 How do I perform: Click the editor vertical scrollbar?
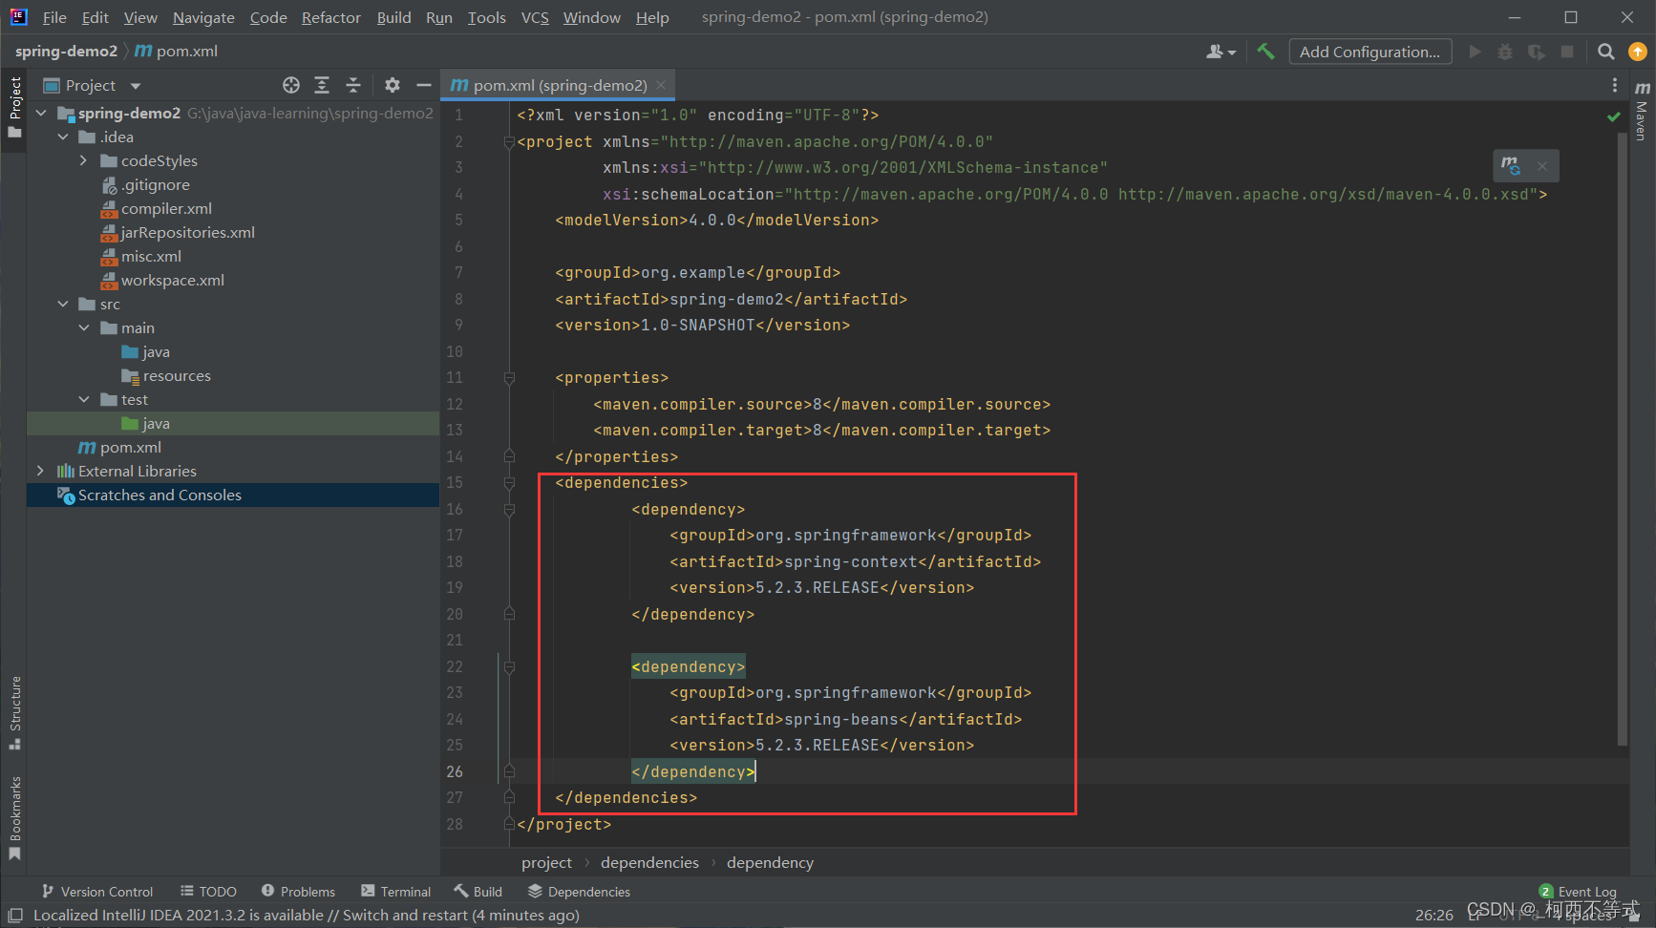pyautogui.click(x=1622, y=439)
